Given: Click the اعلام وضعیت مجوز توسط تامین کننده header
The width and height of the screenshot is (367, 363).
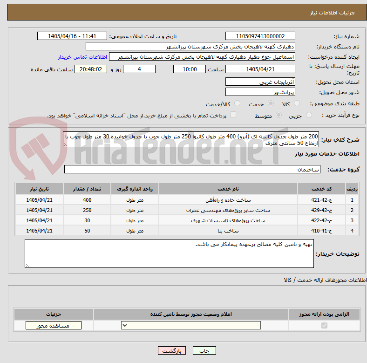Looking at the screenshot, I should (191, 314).
